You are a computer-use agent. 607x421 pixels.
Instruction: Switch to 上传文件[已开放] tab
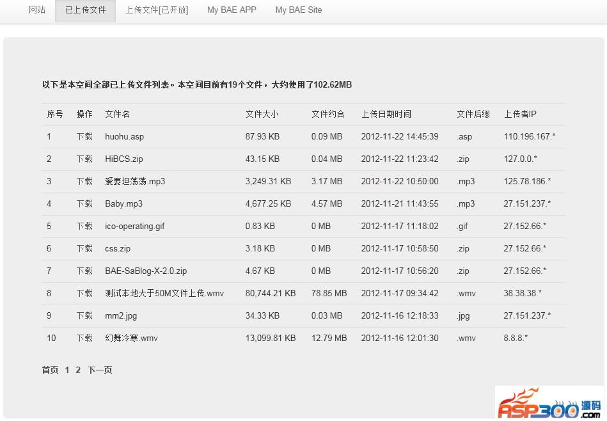(157, 10)
